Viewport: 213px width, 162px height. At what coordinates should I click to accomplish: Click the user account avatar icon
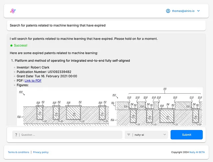168,11
